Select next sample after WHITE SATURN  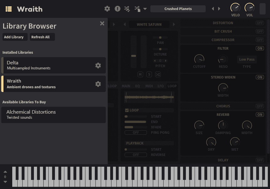pos(174,24)
